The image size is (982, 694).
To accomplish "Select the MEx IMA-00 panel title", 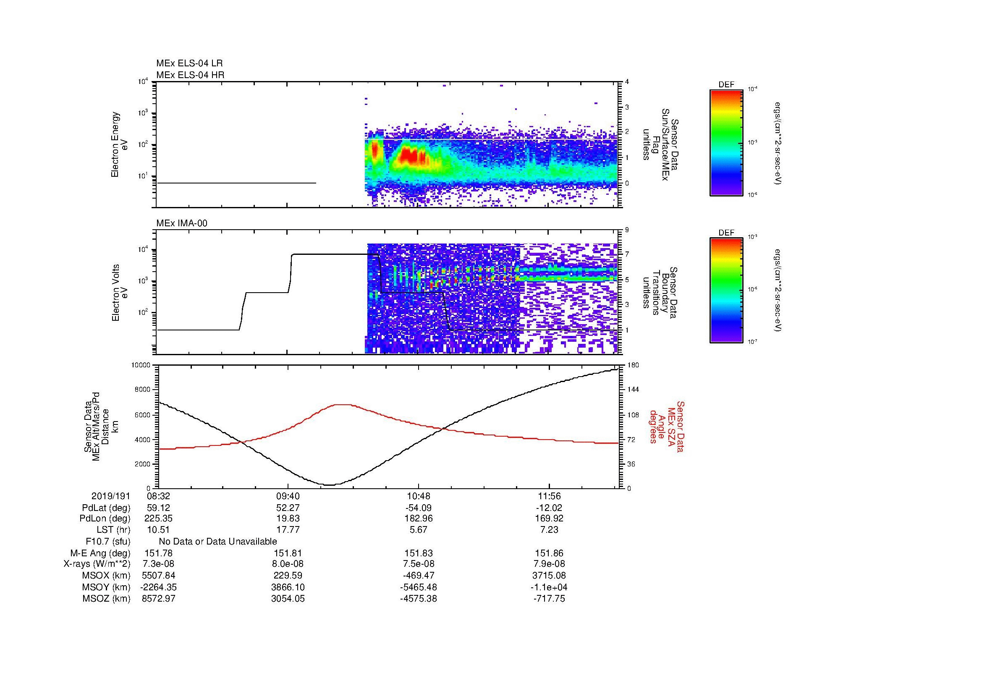I will click(x=182, y=223).
